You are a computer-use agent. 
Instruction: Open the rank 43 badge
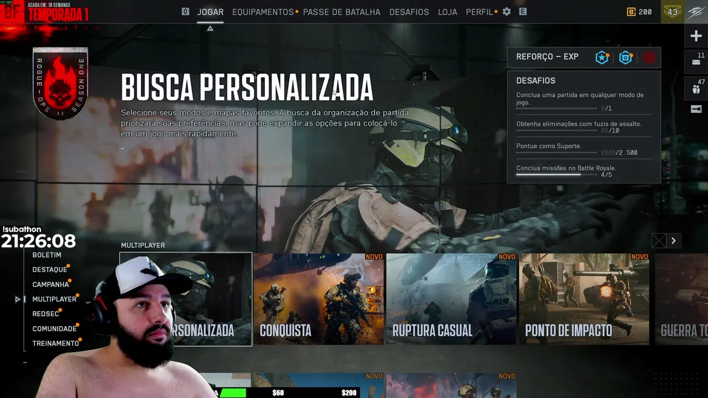[673, 12]
